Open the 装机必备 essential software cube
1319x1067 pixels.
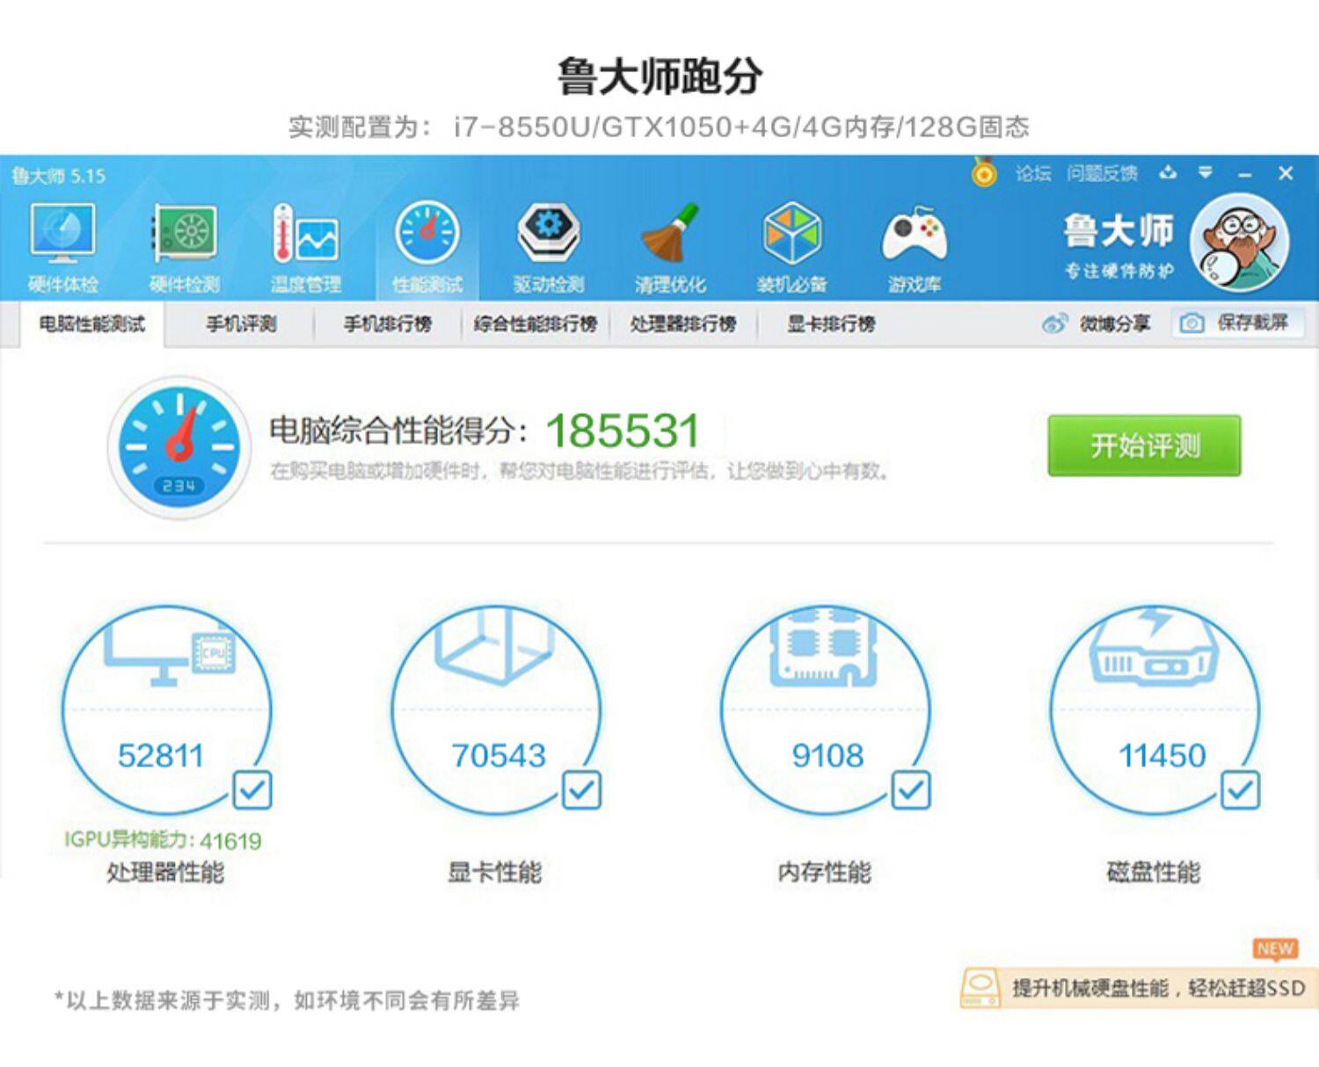click(x=792, y=249)
